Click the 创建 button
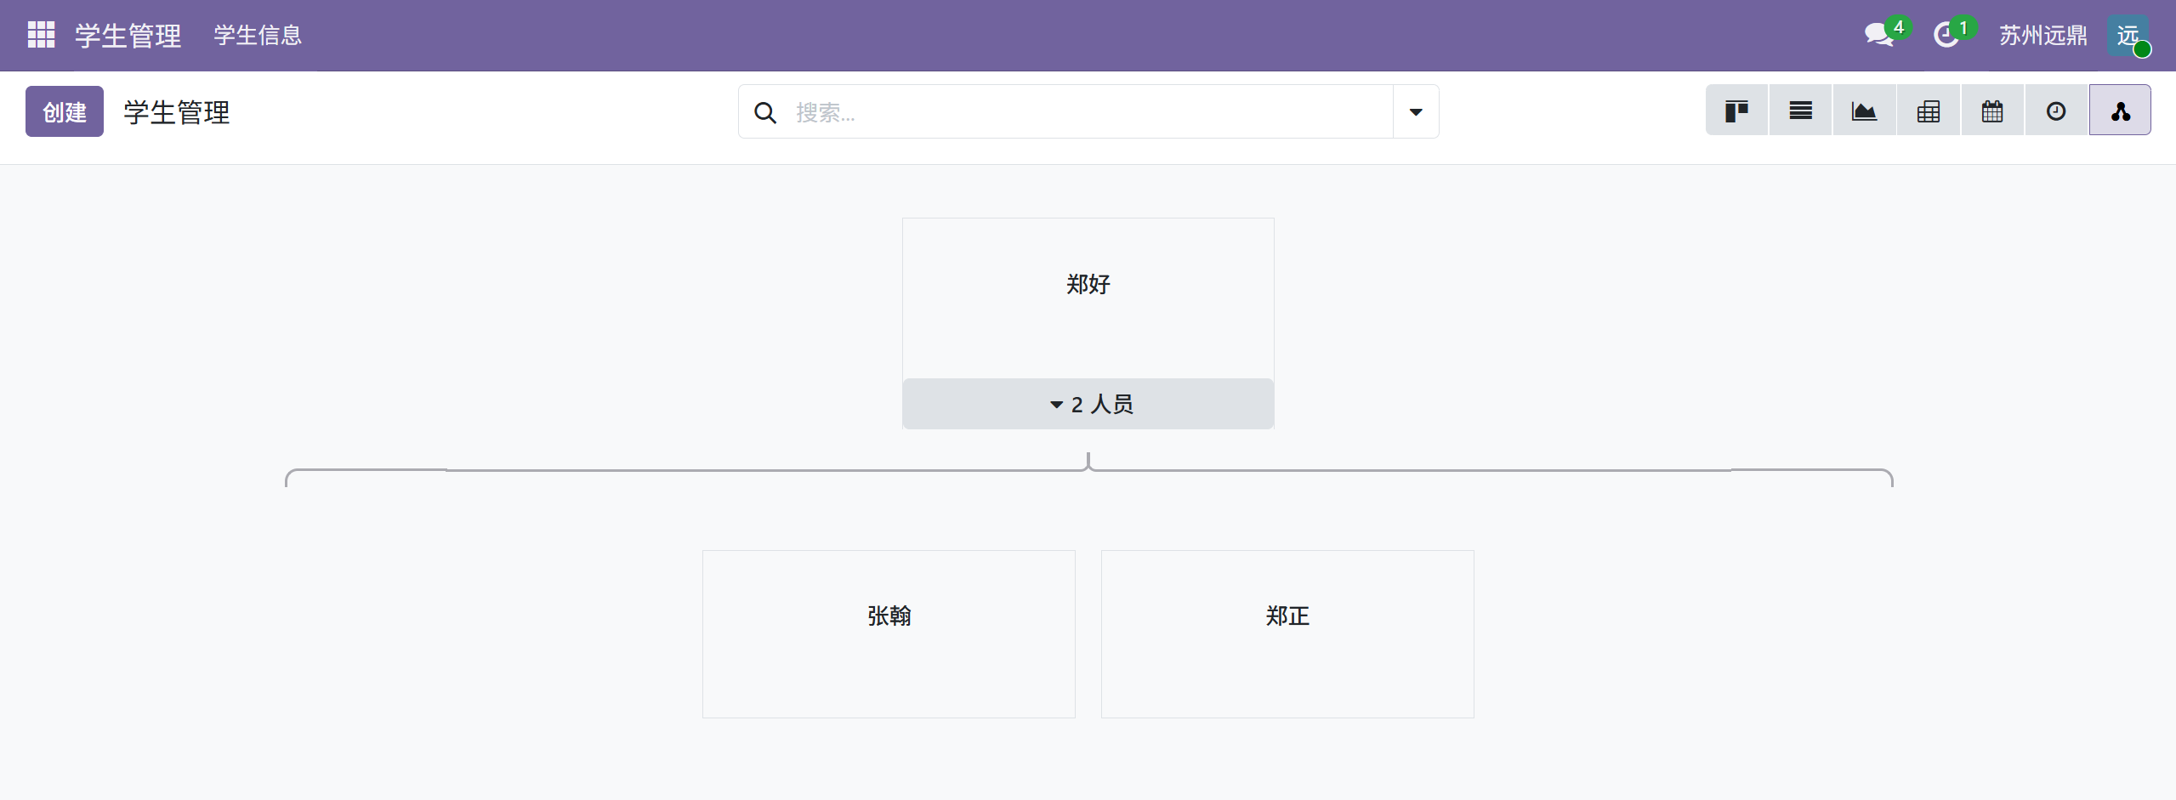The image size is (2176, 800). click(x=65, y=111)
